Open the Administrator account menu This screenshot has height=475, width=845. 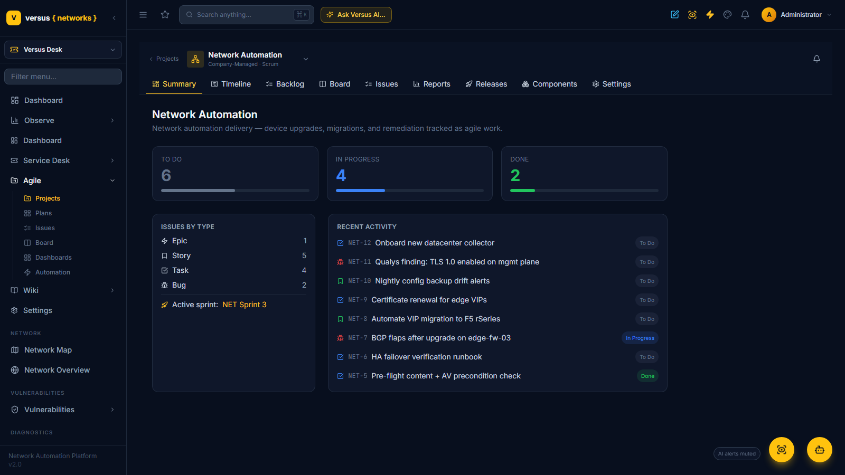(796, 15)
